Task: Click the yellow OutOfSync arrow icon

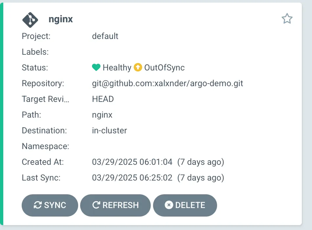Action: tap(138, 67)
